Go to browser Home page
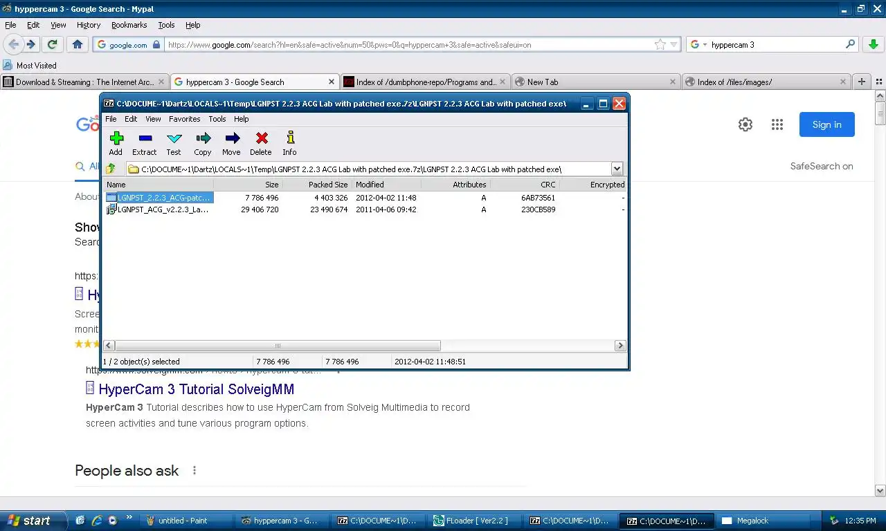This screenshot has height=531, width=886. 78,44
